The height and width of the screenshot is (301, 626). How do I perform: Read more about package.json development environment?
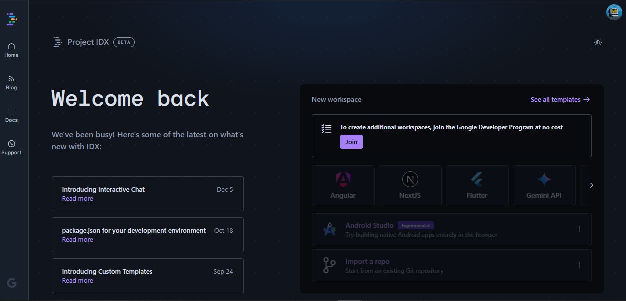pyautogui.click(x=77, y=240)
